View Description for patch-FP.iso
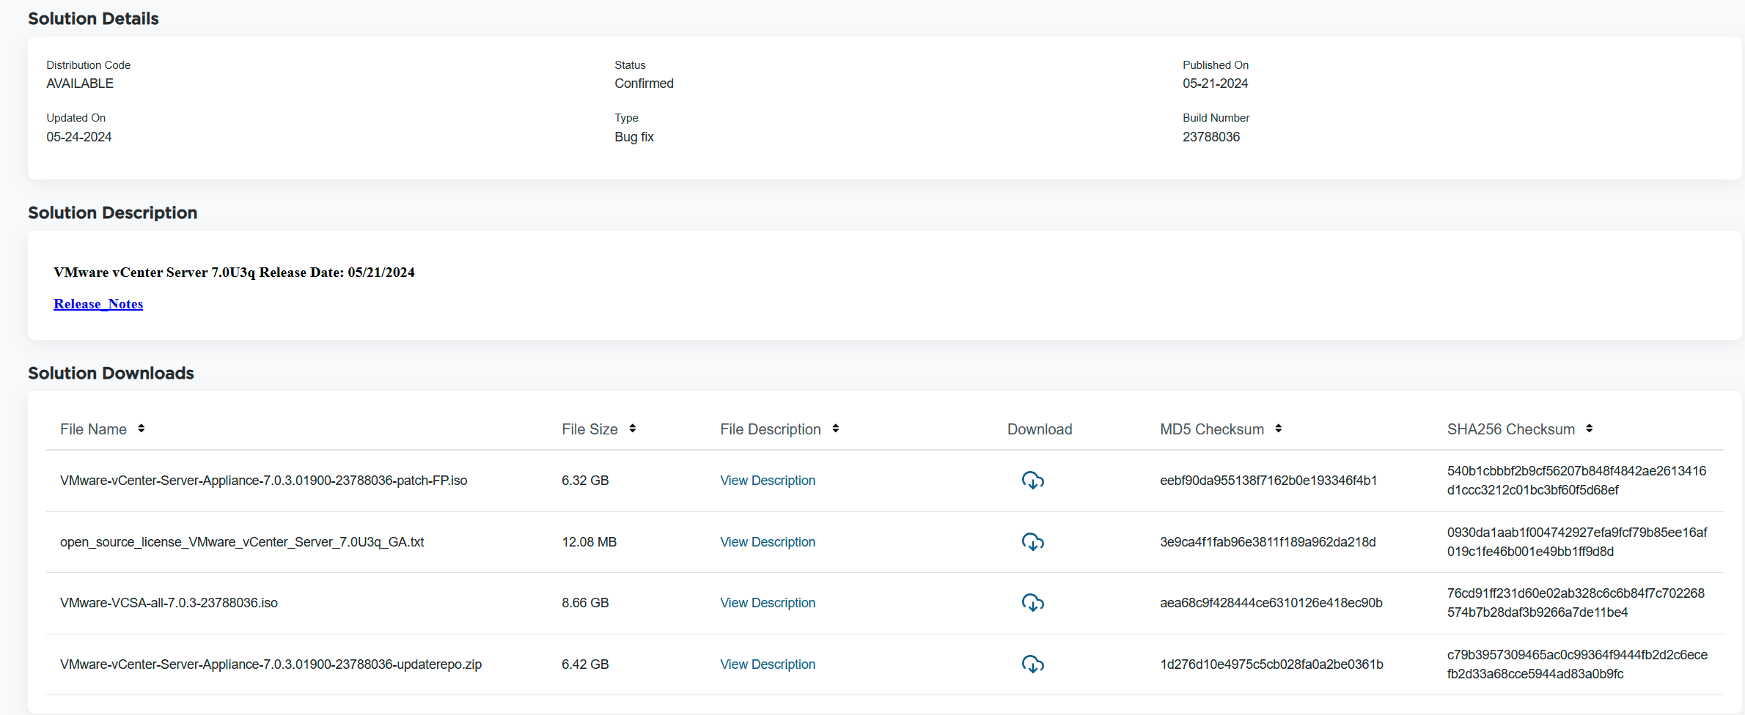This screenshot has width=1745, height=715. (x=767, y=481)
